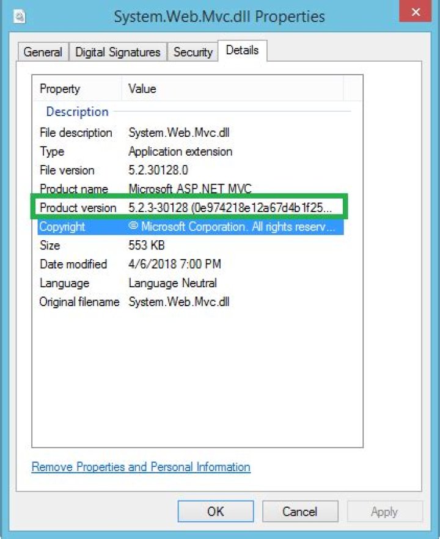Click the value 4/6/2018 7:00 PM
Image resolution: width=440 pixels, height=539 pixels.
(175, 265)
